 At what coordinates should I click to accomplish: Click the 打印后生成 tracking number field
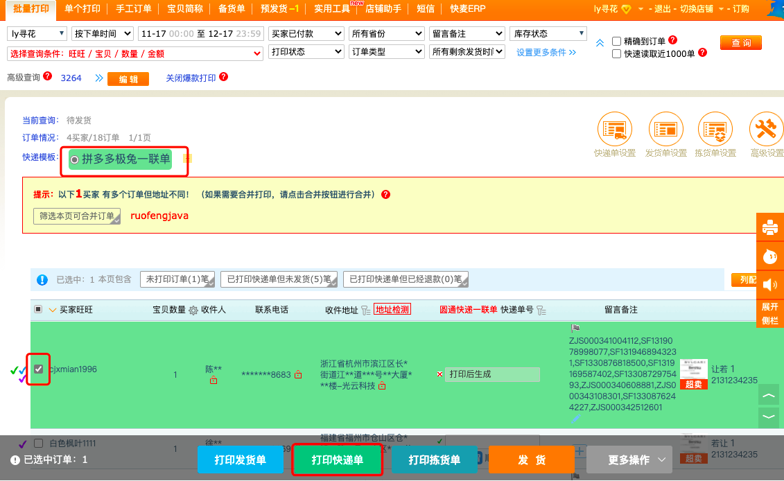[x=492, y=374]
